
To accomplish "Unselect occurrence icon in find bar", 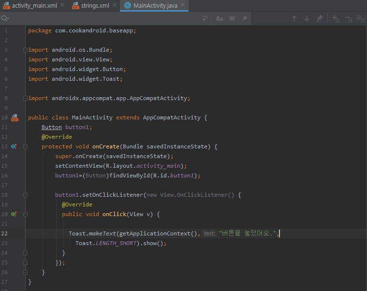I will click(348, 18).
